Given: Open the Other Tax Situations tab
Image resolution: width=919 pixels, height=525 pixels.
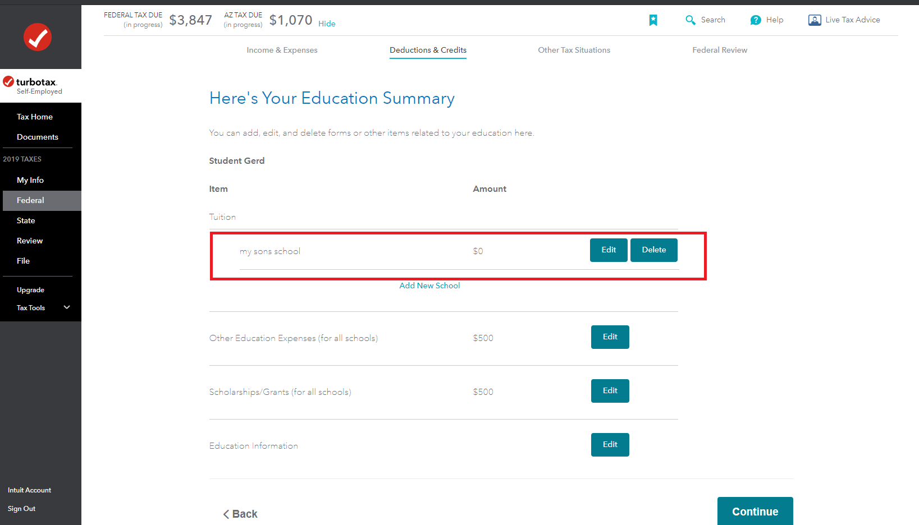Looking at the screenshot, I should pyautogui.click(x=574, y=50).
